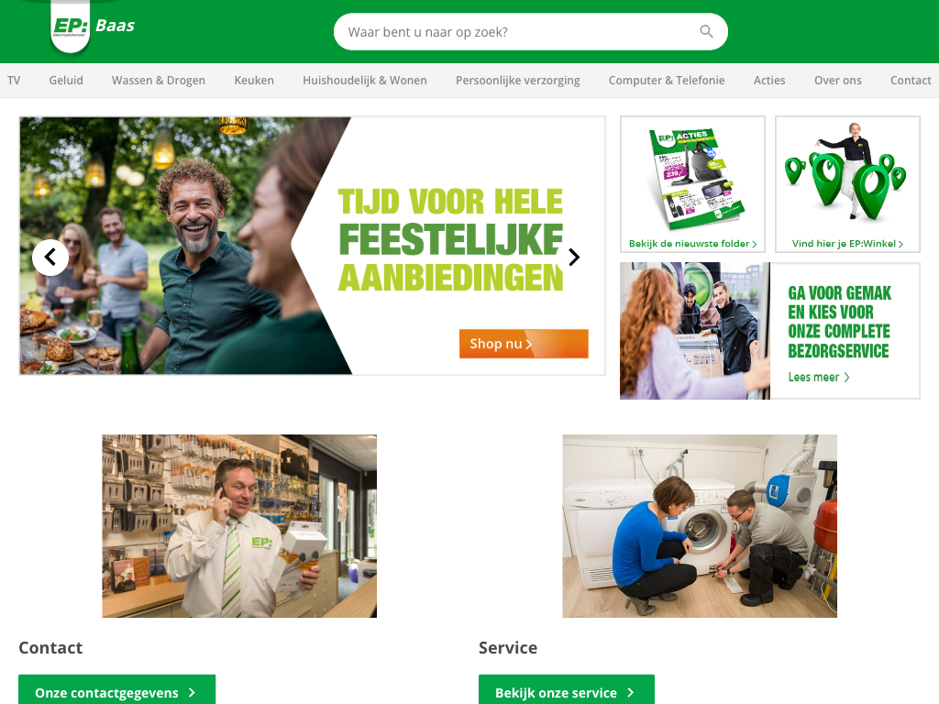The height and width of the screenshot is (704, 939).
Task: Click the search magnifier icon
Action: pos(707,31)
